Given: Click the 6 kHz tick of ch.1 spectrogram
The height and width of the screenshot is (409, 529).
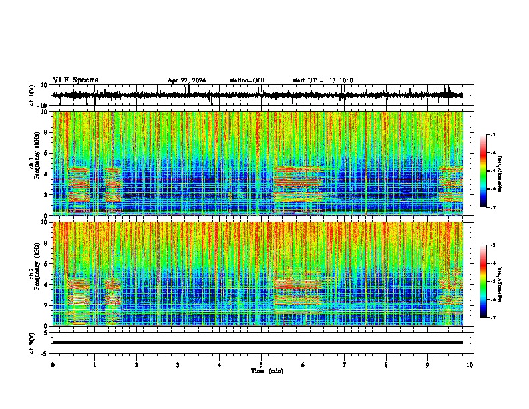Looking at the screenshot, I should pos(46,153).
